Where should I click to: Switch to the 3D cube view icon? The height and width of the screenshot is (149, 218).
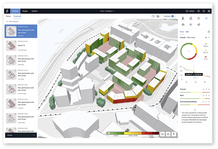point(153,16)
